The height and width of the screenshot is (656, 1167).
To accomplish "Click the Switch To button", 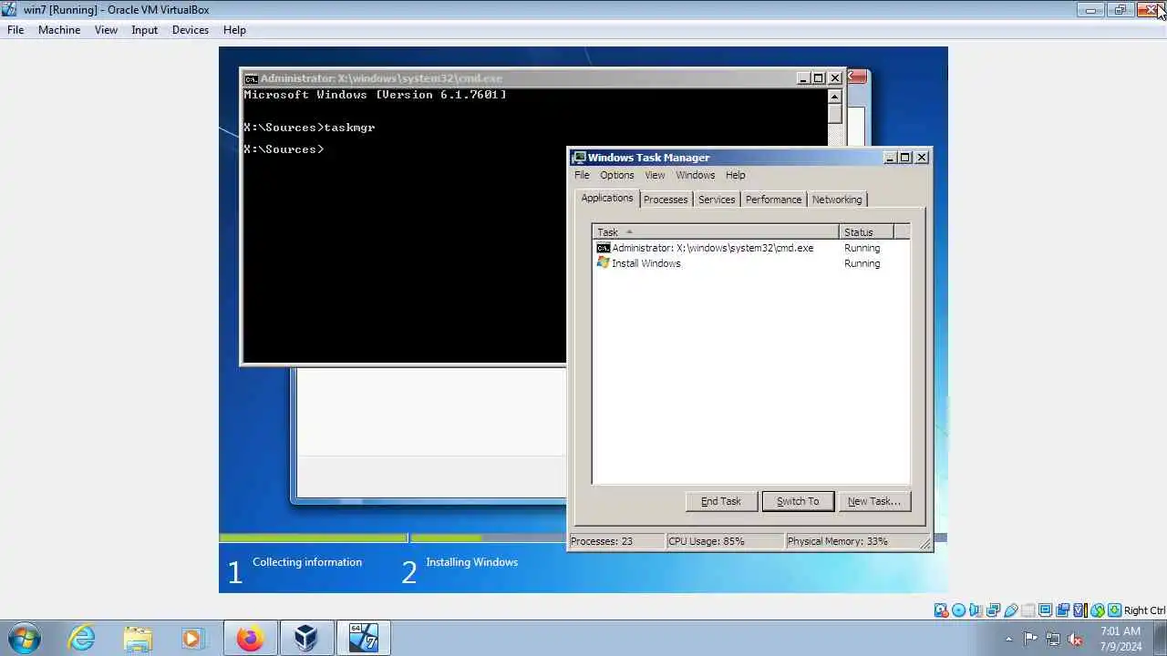I will pos(798,501).
